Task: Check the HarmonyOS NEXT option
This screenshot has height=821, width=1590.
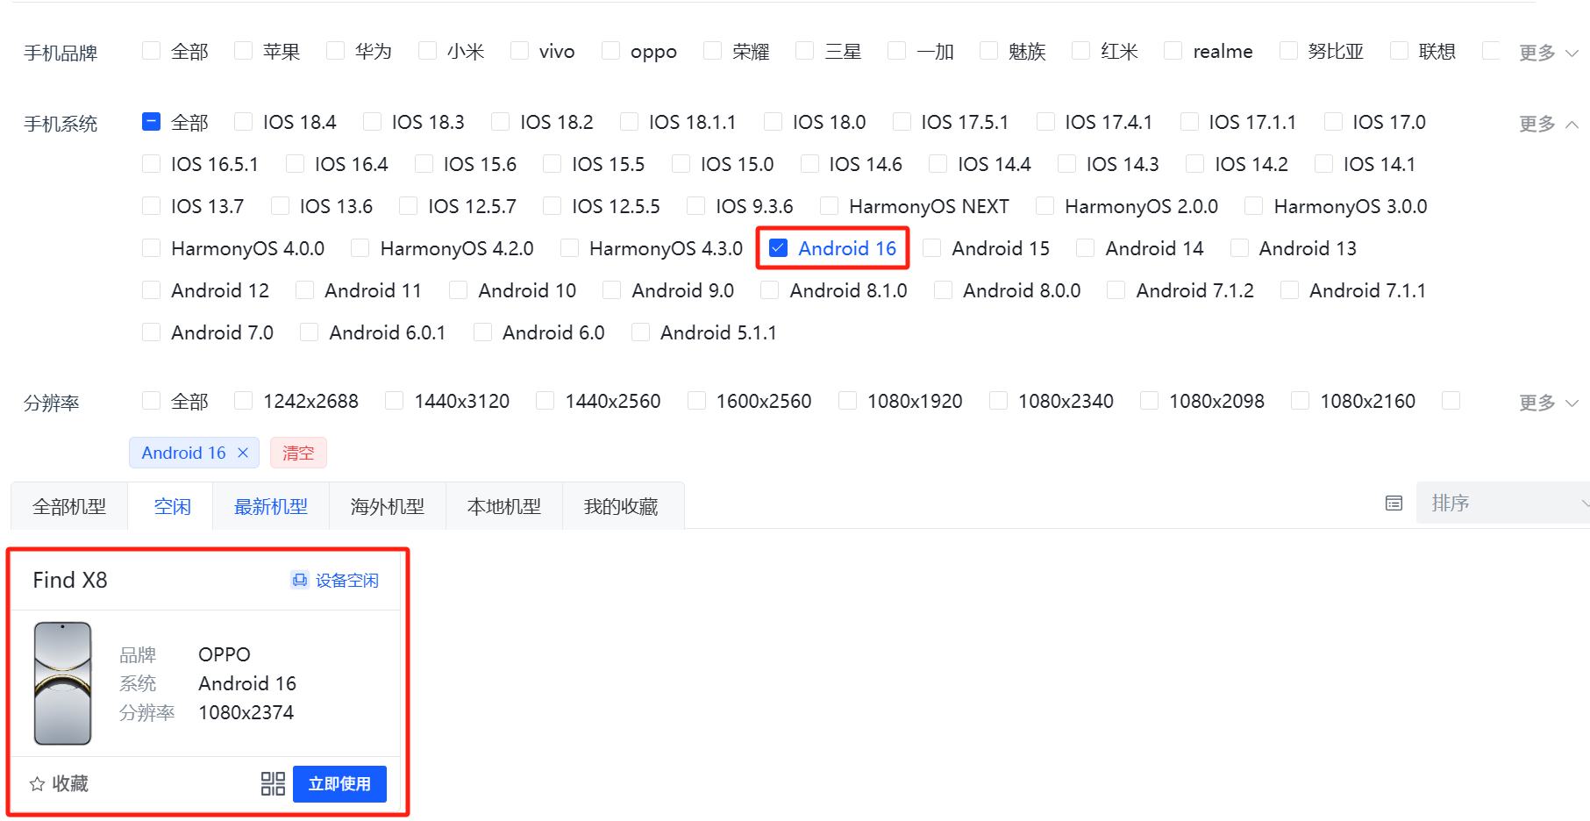Action: tap(829, 206)
